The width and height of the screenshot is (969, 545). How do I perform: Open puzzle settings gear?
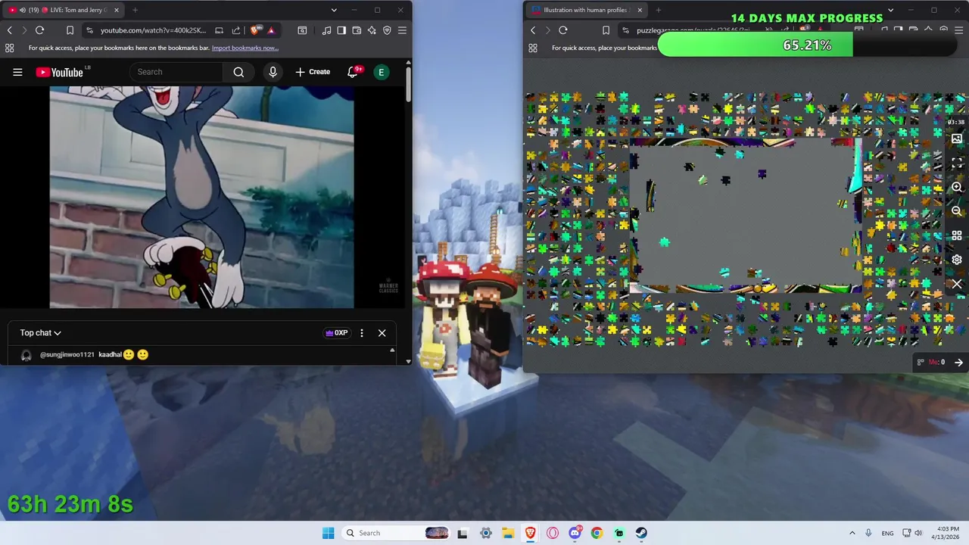pyautogui.click(x=957, y=260)
